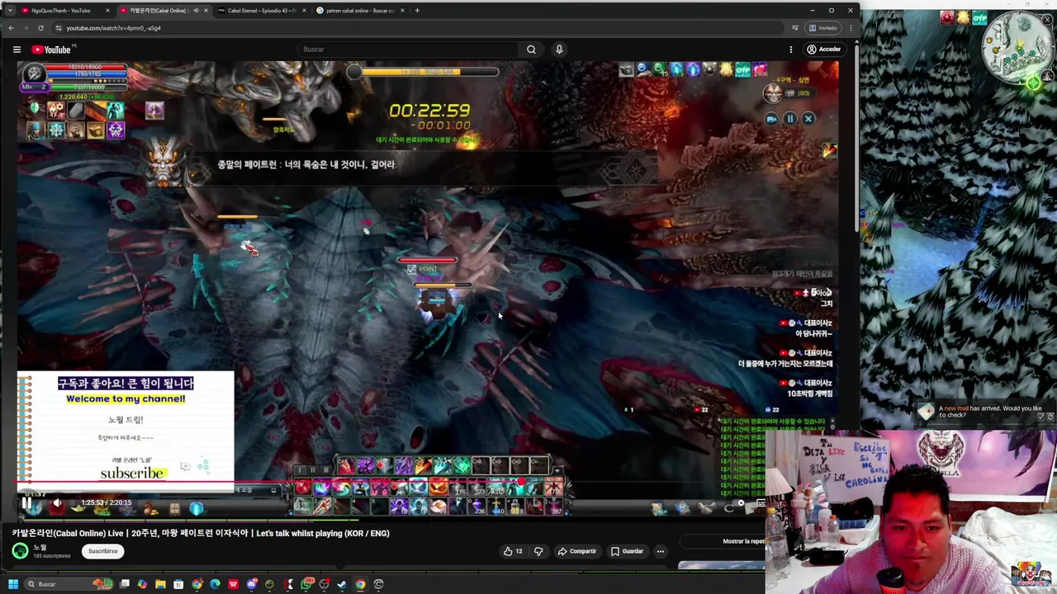Open more actions menu beside Guardar
This screenshot has height=594, width=1057.
point(660,551)
